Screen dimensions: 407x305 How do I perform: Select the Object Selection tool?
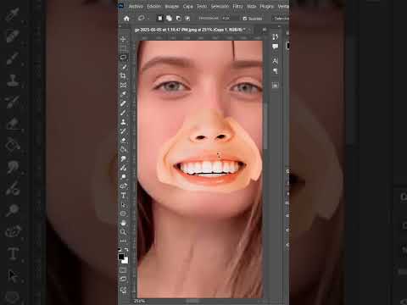123,67
